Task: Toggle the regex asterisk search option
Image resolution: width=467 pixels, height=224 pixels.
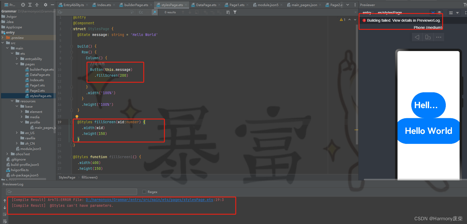Action: (x=155, y=12)
